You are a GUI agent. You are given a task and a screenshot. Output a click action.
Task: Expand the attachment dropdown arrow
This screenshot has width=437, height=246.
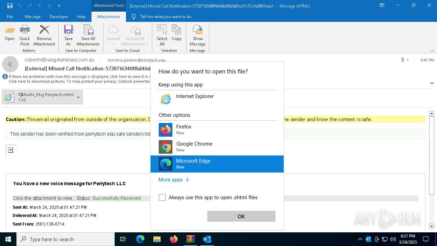tap(78, 97)
